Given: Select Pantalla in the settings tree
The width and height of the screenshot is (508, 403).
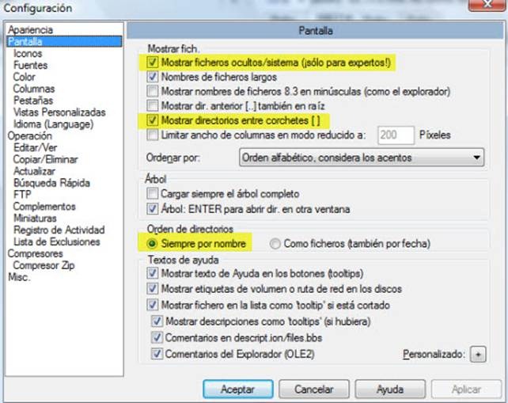Looking at the screenshot, I should coord(64,41).
